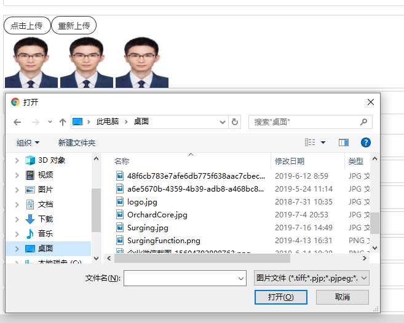
Task: Click the 打开(O) button
Action: click(281, 297)
